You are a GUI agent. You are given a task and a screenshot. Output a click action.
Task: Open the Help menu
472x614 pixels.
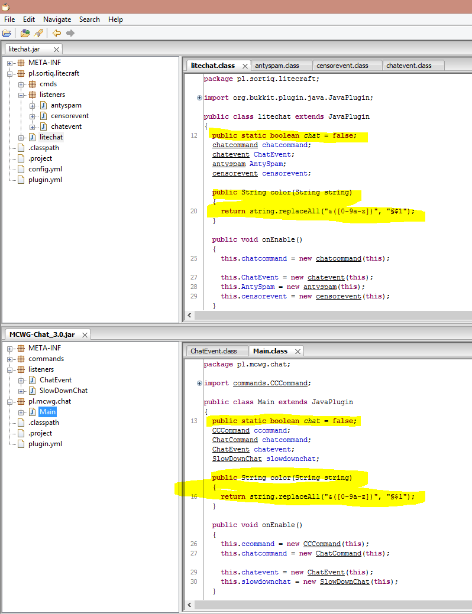coord(115,20)
